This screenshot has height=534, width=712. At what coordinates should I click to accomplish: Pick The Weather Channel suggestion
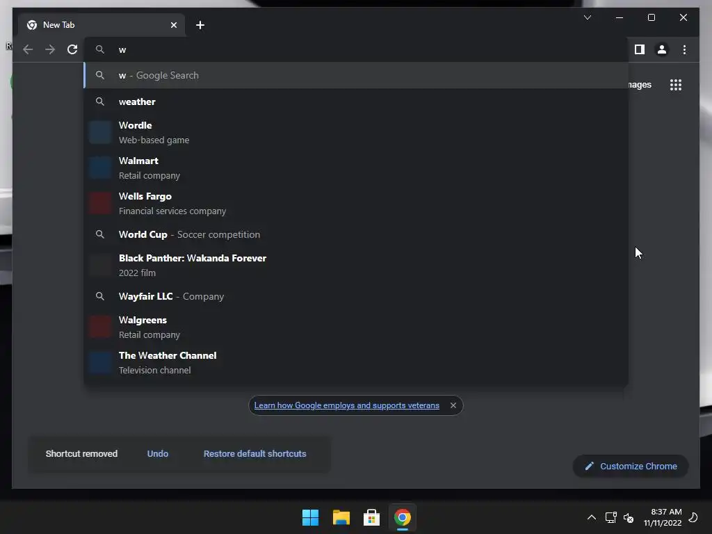357,362
